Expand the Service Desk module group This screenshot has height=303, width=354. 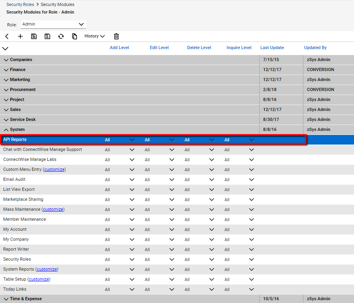point(6,120)
